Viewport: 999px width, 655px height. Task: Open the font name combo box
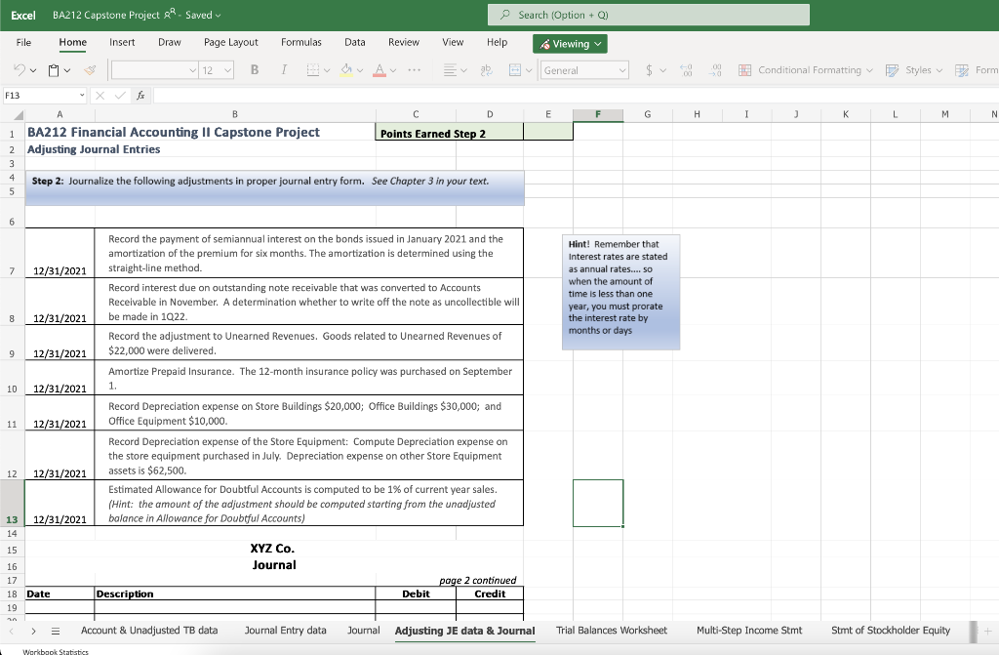coord(154,70)
